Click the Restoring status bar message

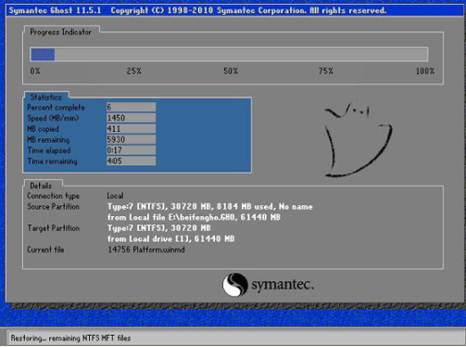pyautogui.click(x=70, y=338)
